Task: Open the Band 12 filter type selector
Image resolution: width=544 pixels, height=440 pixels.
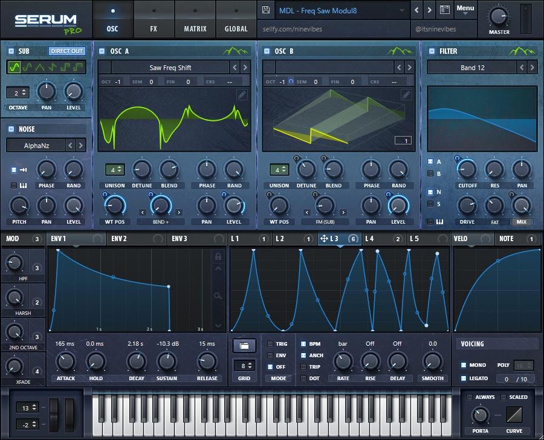Action: pyautogui.click(x=472, y=68)
